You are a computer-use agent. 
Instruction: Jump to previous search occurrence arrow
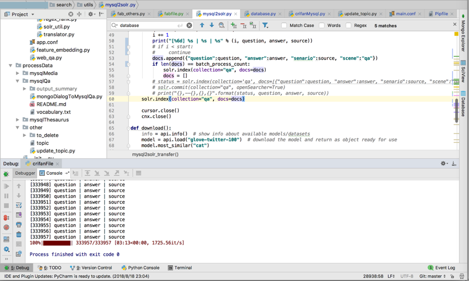[202, 25]
